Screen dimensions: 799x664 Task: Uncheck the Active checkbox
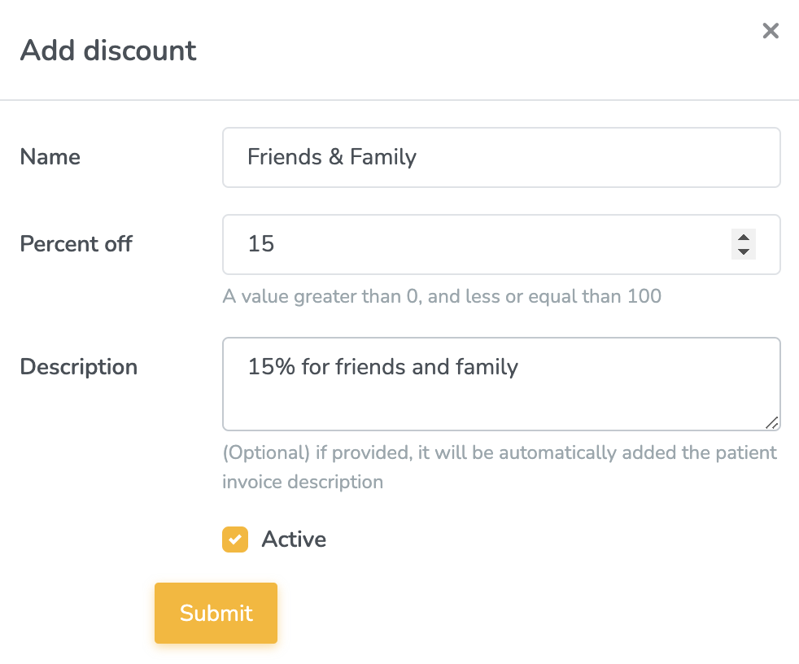pos(235,539)
